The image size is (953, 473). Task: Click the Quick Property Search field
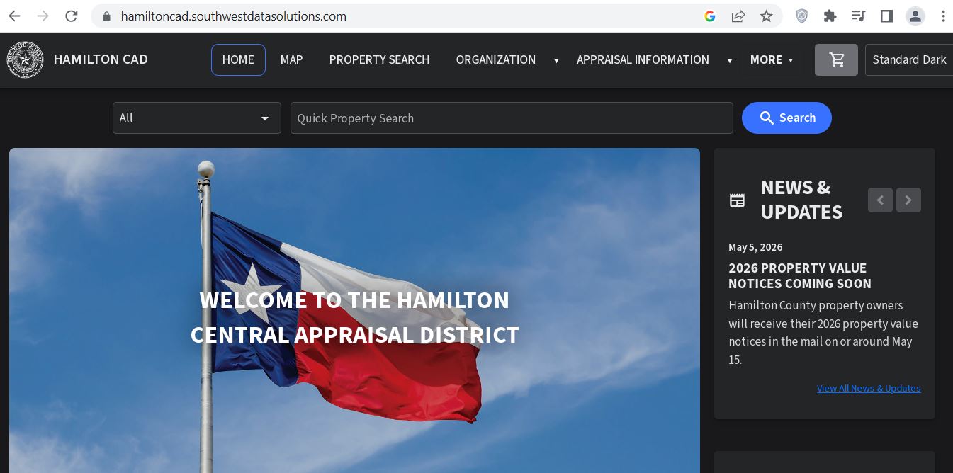(512, 118)
